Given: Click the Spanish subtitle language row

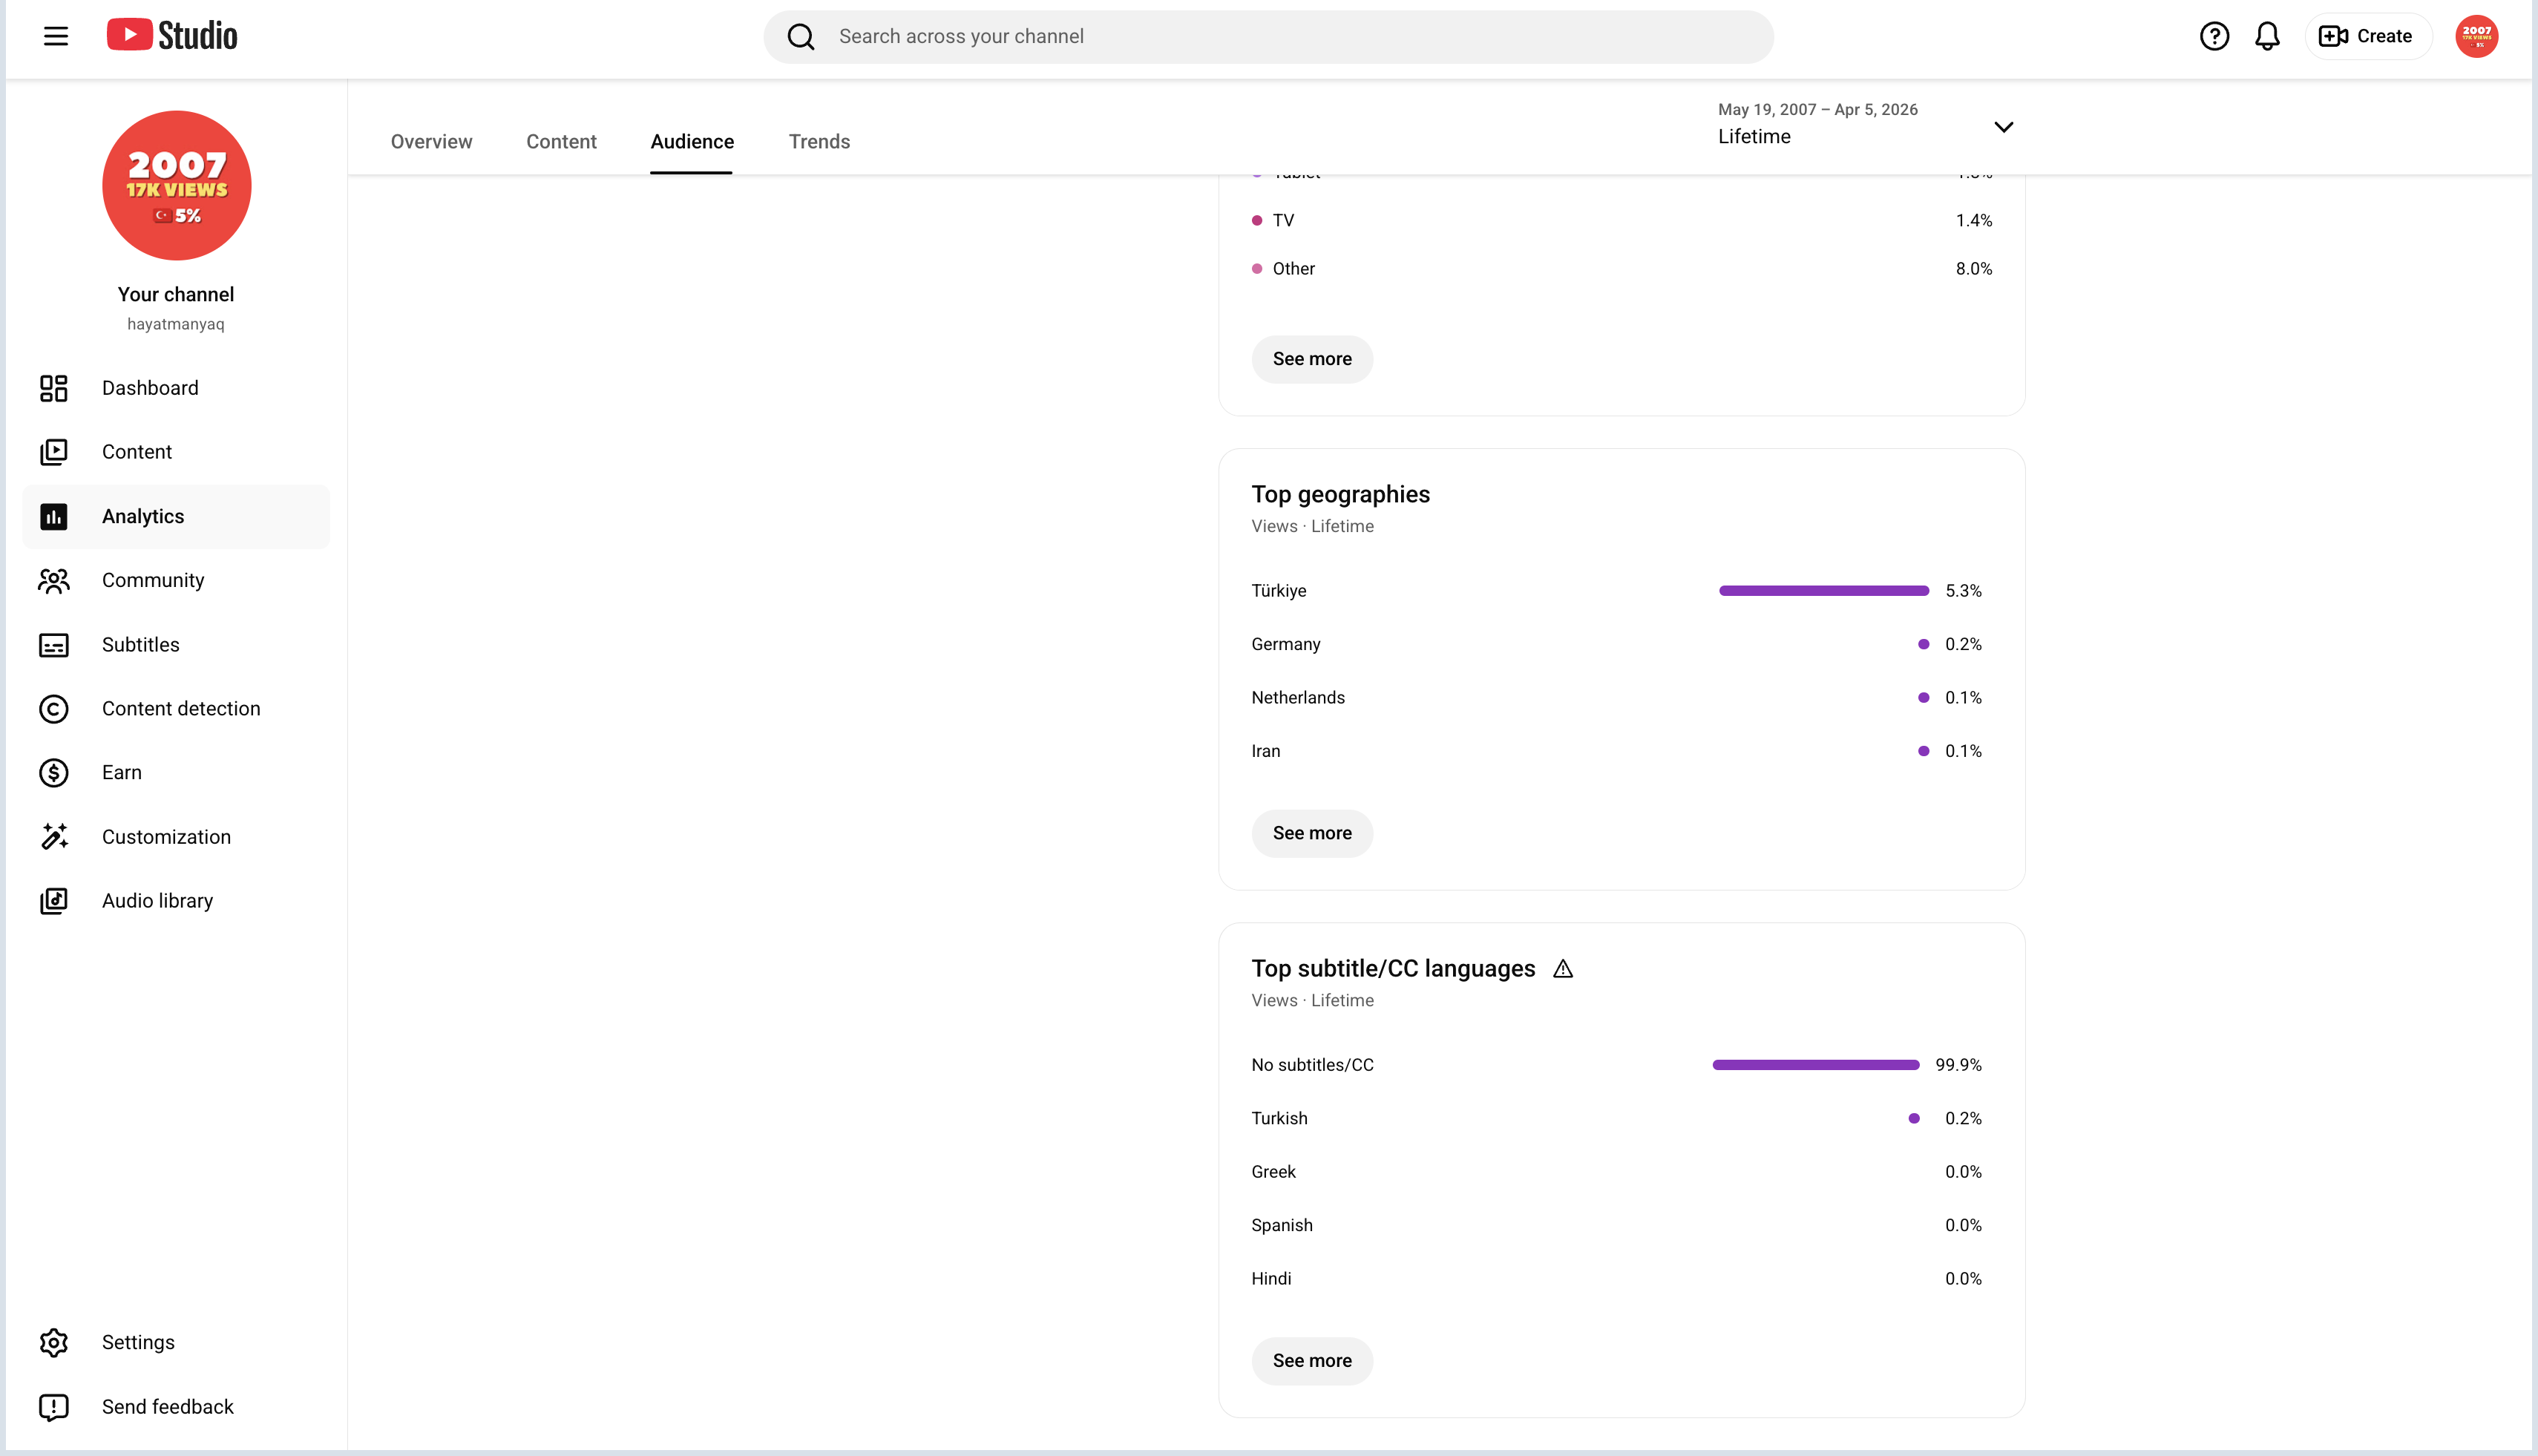Looking at the screenshot, I should click(1616, 1225).
